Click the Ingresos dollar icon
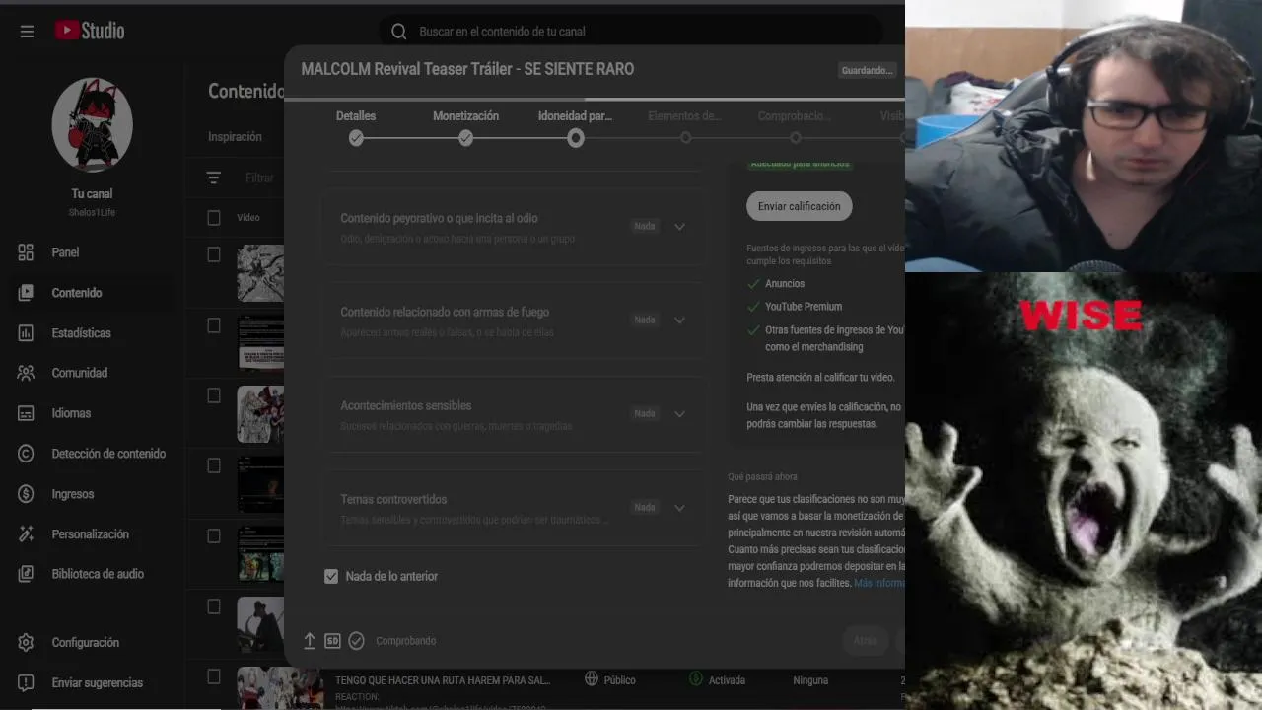This screenshot has width=1262, height=710. (26, 494)
